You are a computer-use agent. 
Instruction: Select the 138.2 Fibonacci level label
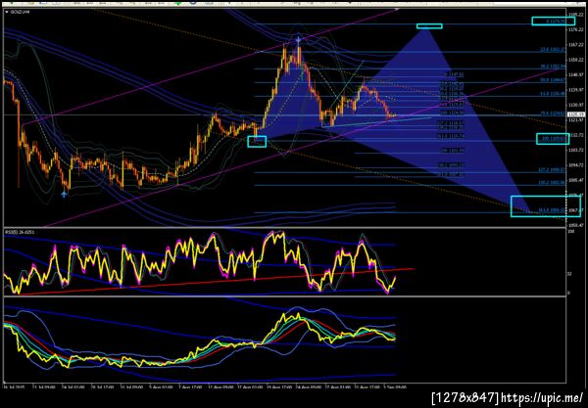[552, 183]
